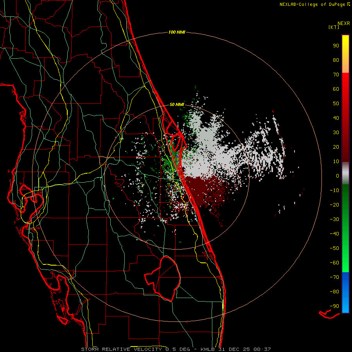Click the NEXR label above the scale
Screen dimensions: 352x352
(x=344, y=23)
